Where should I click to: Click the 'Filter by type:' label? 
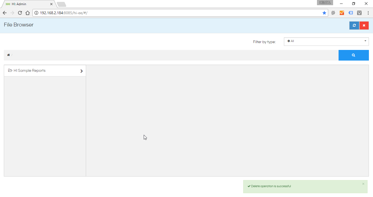(x=264, y=42)
